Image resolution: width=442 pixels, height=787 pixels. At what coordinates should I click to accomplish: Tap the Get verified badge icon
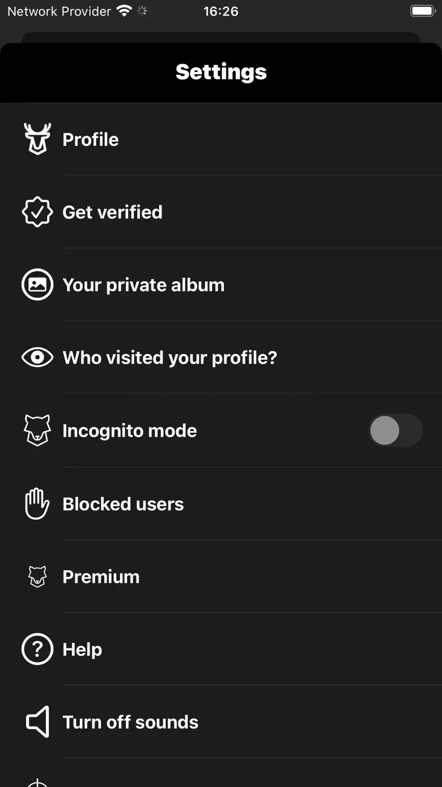37,212
